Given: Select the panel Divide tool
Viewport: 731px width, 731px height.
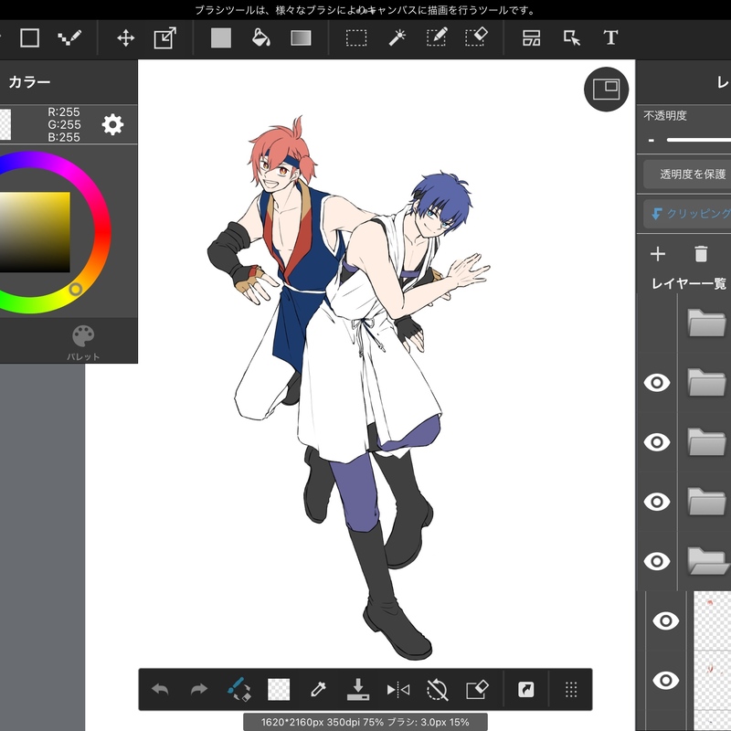Looking at the screenshot, I should pyautogui.click(x=532, y=37).
